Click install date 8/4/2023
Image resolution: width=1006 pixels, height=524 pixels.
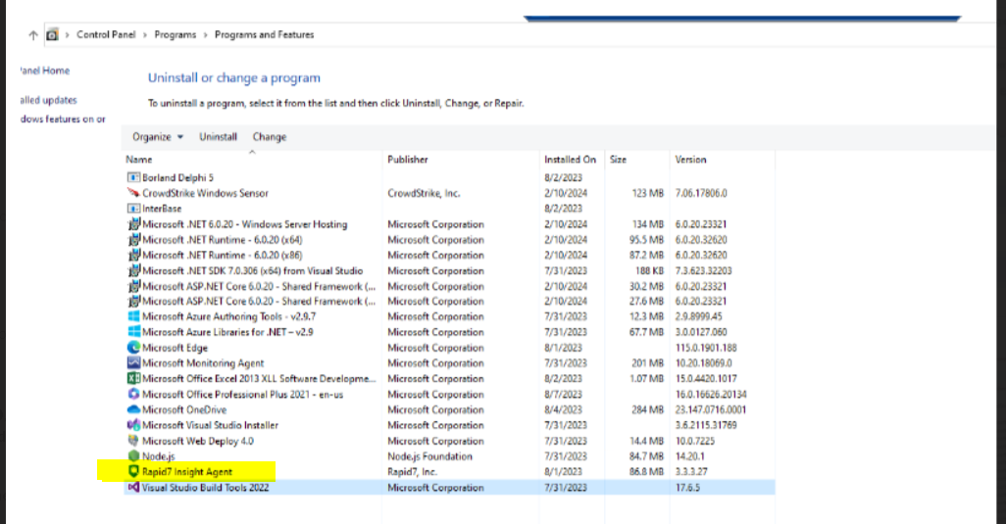[564, 409]
